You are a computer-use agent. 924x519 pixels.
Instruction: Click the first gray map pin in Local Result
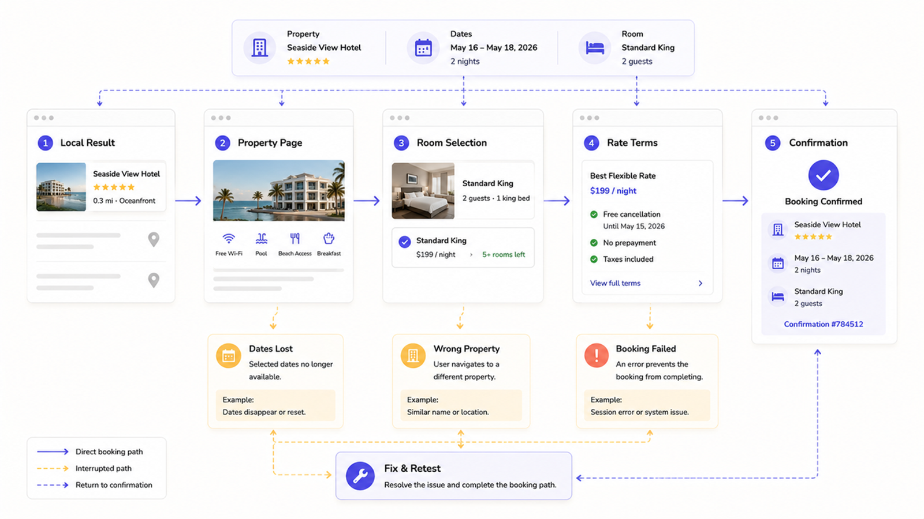[154, 239]
